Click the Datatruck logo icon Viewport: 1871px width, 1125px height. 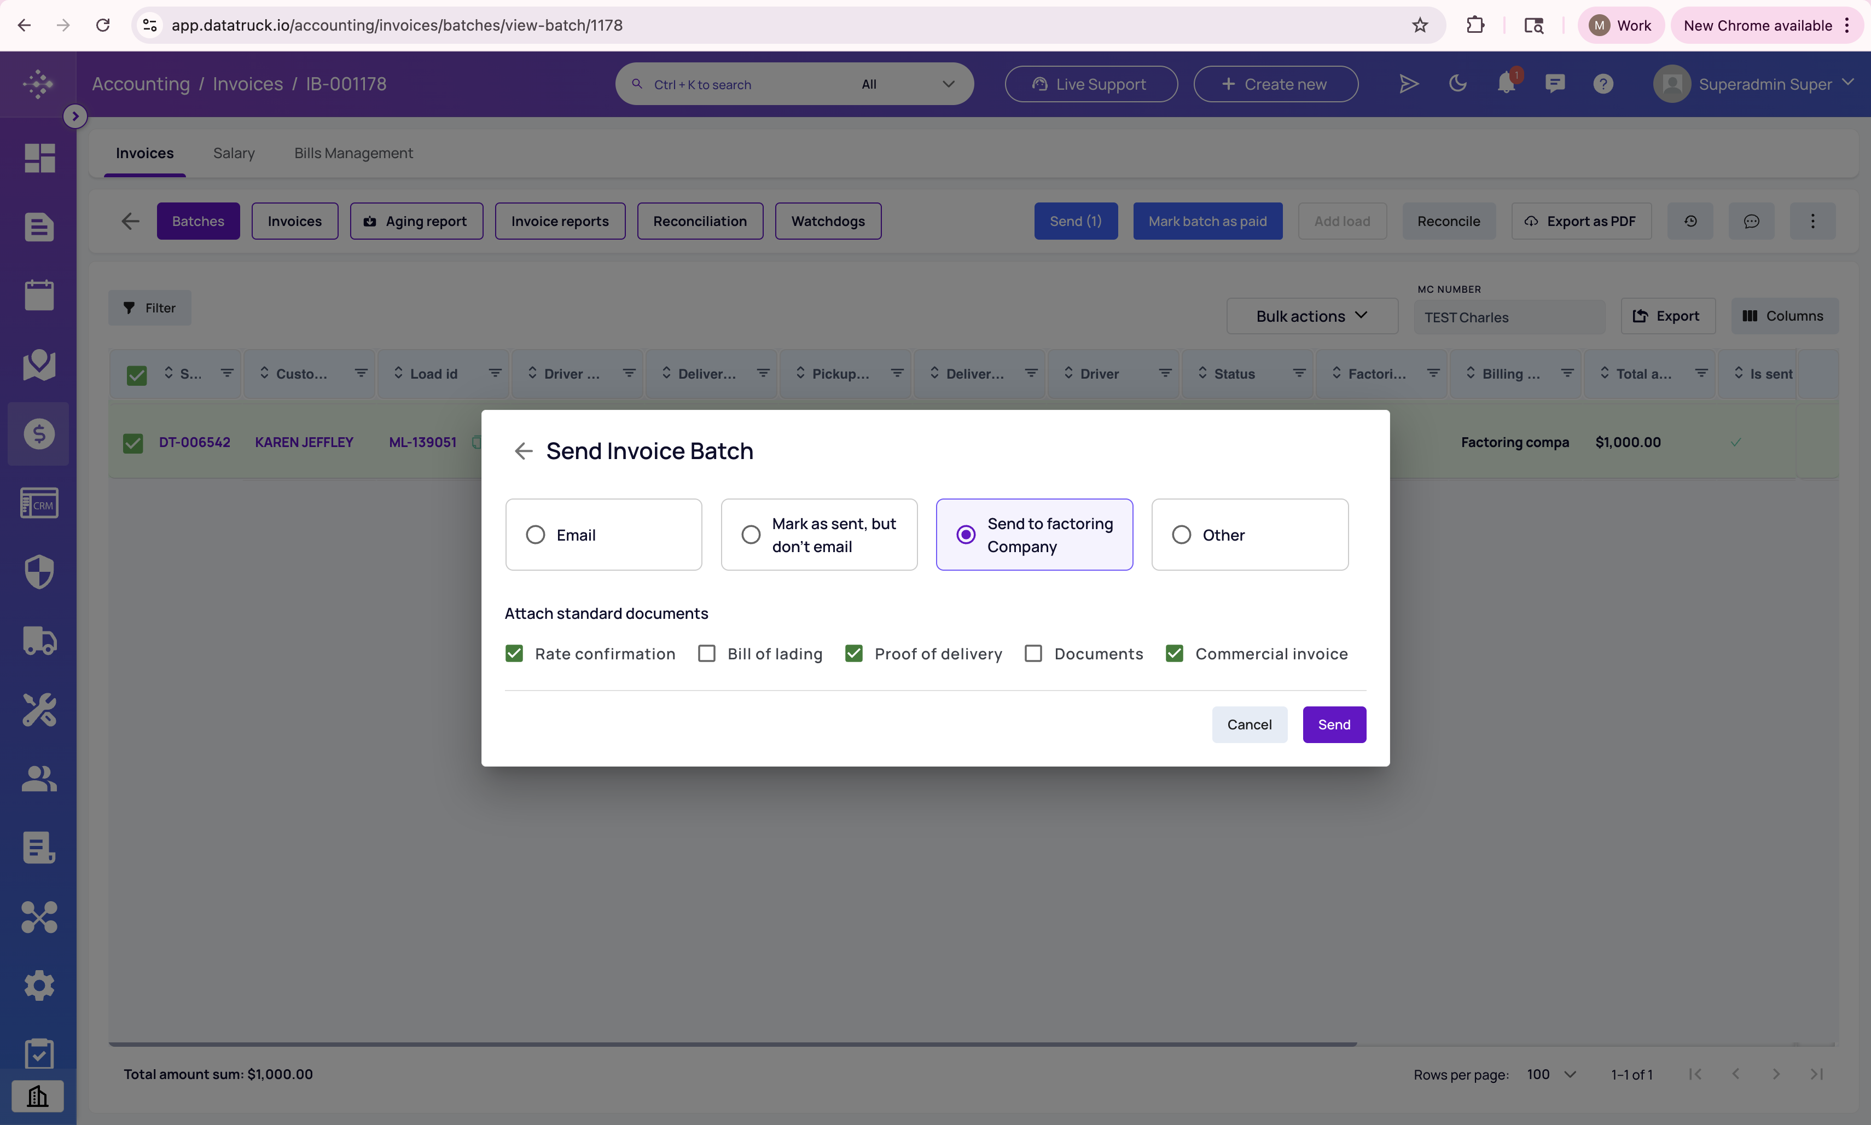[38, 83]
